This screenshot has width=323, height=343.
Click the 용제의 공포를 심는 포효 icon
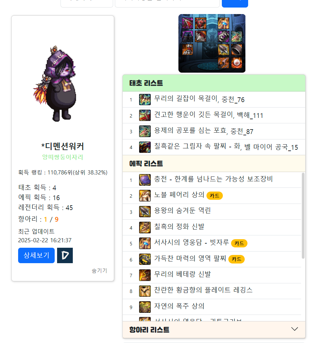(145, 131)
